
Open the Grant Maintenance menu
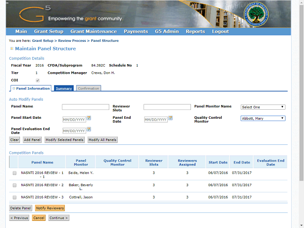click(x=94, y=31)
